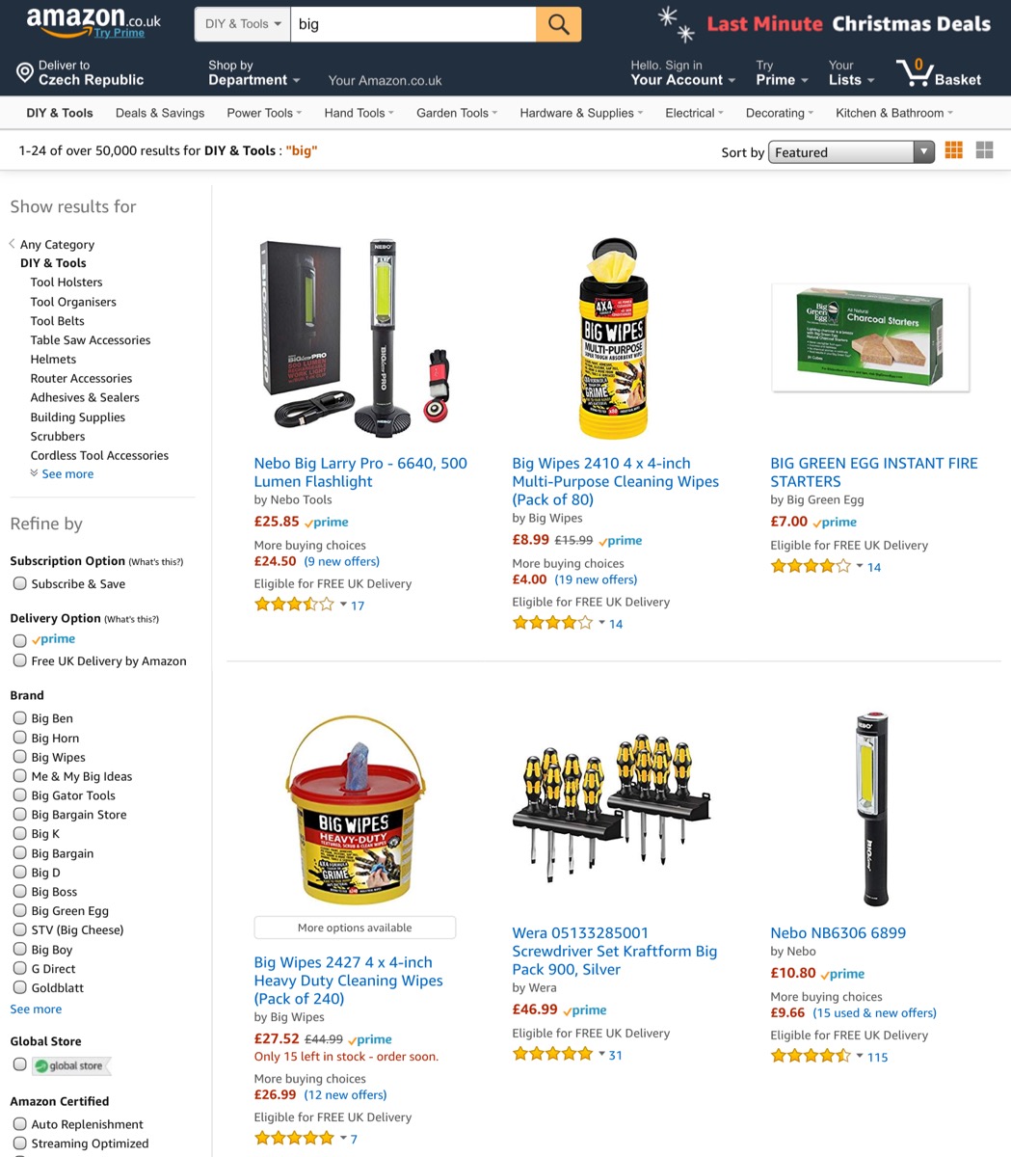This screenshot has height=1157, width=1011.
Task: Open the Garden Tools menu
Action: point(457,113)
